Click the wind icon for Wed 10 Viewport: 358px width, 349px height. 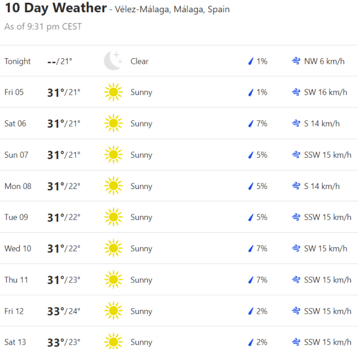(x=295, y=248)
